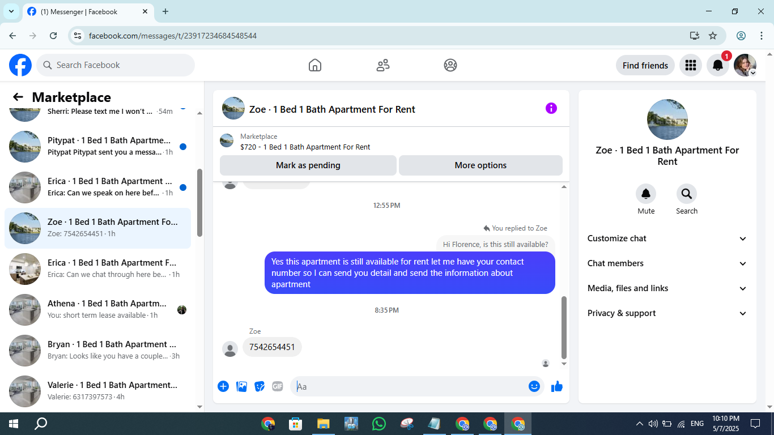Open WhatsApp from the taskbar
The image size is (774, 435).
[379, 424]
